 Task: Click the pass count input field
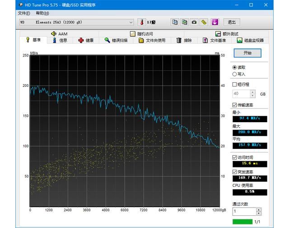[245, 212]
